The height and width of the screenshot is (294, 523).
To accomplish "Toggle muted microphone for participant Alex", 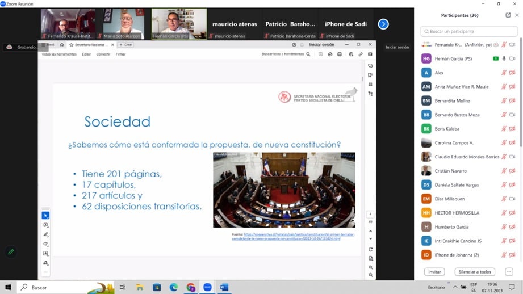I will [504, 73].
